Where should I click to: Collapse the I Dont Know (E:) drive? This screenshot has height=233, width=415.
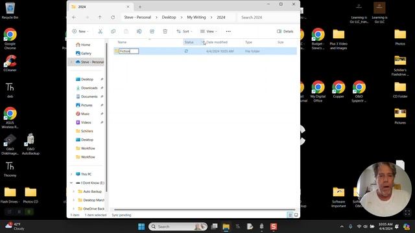pyautogui.click(x=71, y=183)
